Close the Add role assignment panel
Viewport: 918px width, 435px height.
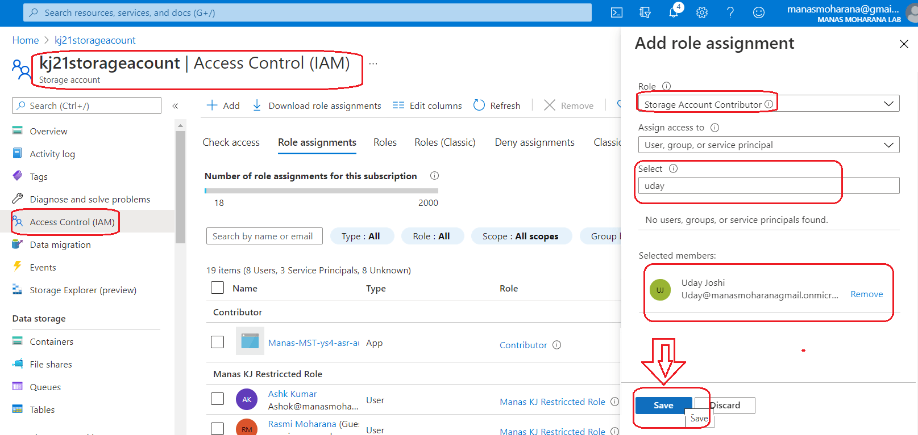tap(904, 44)
